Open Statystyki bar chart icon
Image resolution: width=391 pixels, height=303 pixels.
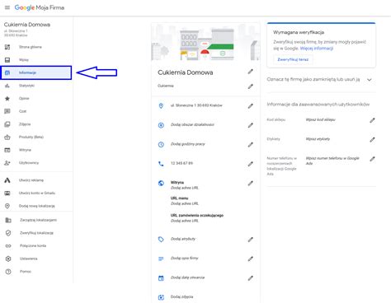[7, 86]
